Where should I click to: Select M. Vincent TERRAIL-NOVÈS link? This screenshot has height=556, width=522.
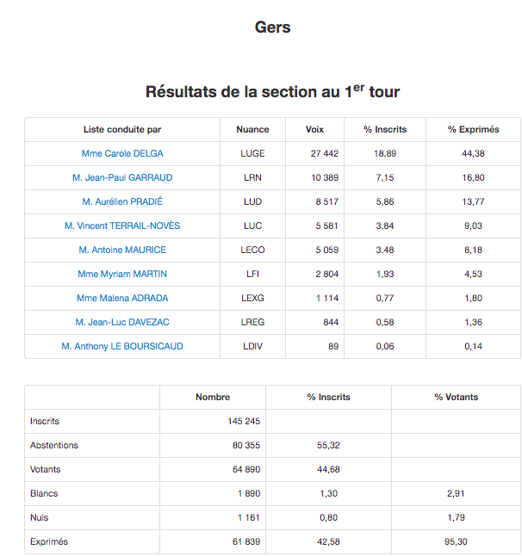tap(122, 226)
